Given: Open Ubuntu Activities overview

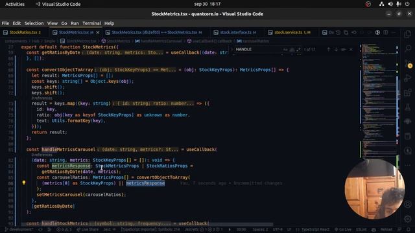Looking at the screenshot, I should pos(15,4).
